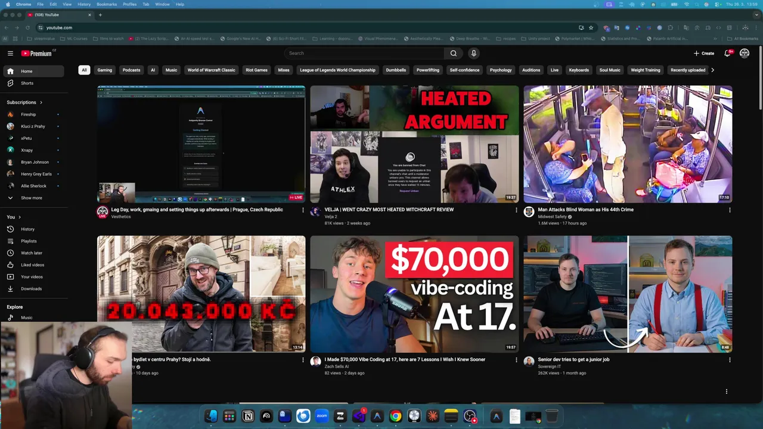Click the YouTube search input field
Image resolution: width=763 pixels, height=429 pixels.
tap(365, 53)
